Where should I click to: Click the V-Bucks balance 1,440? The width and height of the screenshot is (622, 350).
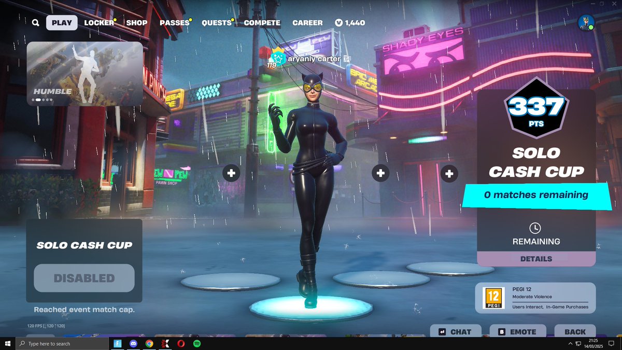click(x=350, y=23)
